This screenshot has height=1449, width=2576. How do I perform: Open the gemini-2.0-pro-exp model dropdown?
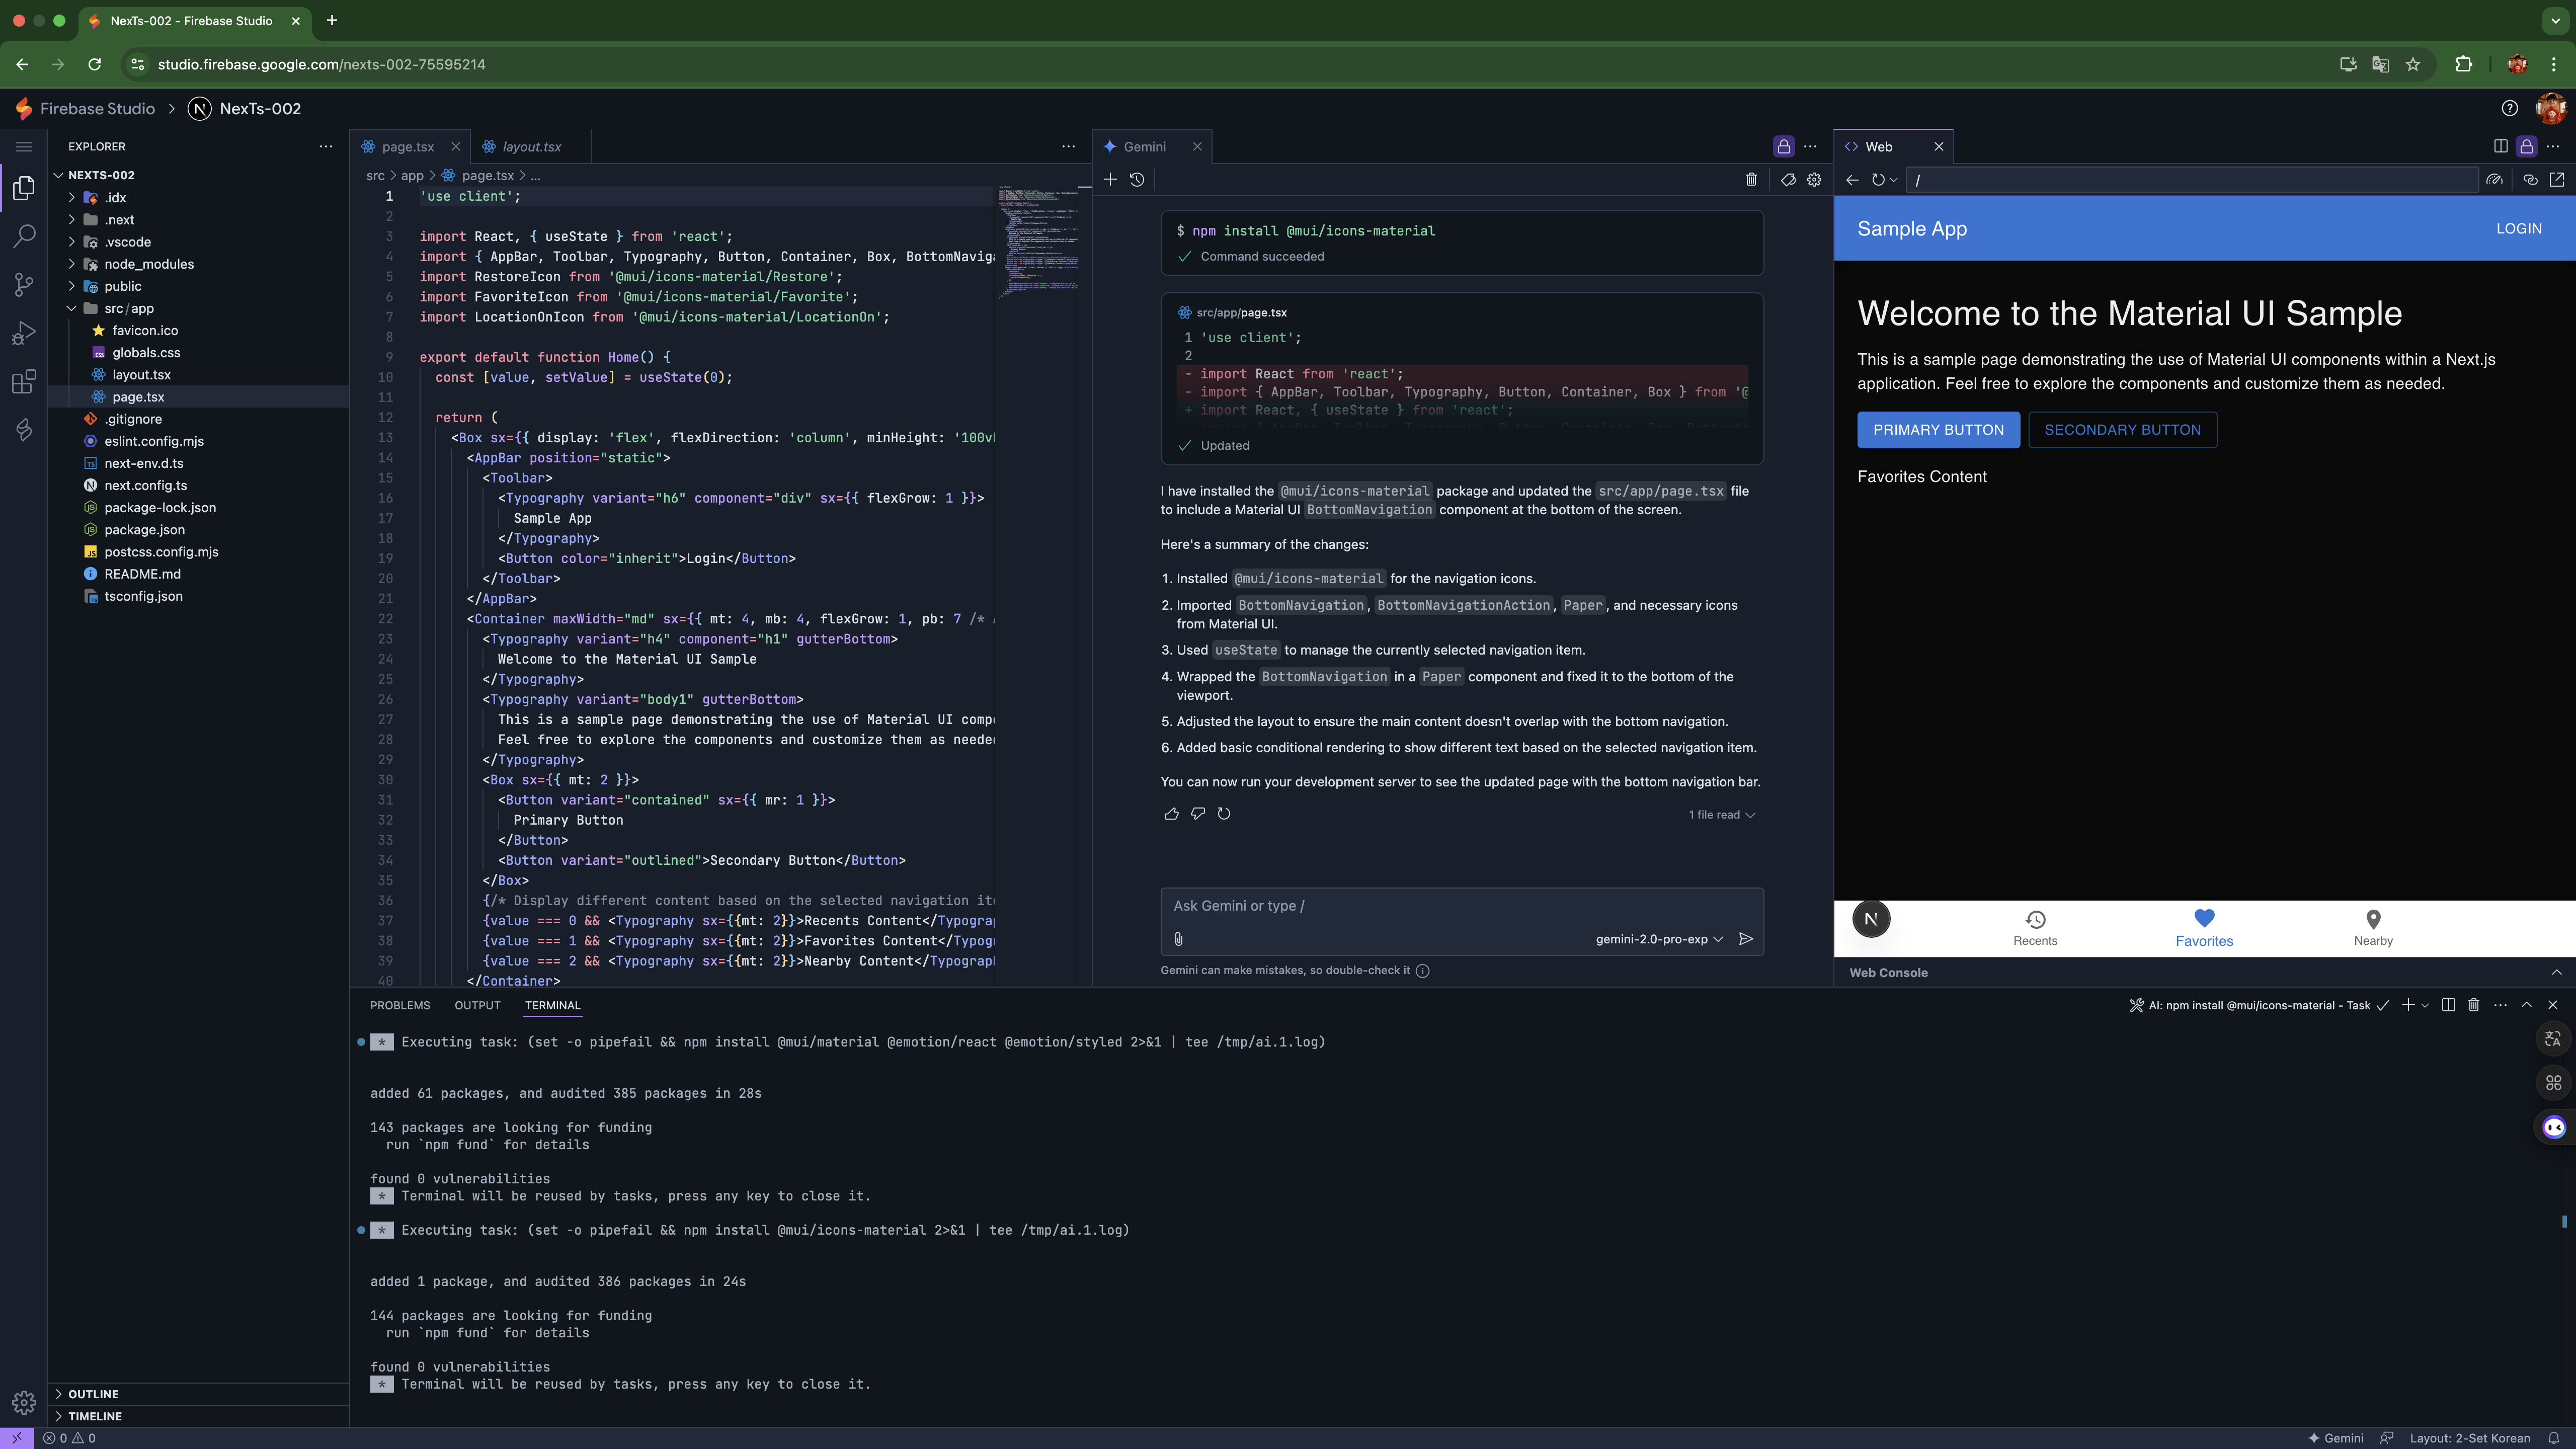tap(1659, 939)
